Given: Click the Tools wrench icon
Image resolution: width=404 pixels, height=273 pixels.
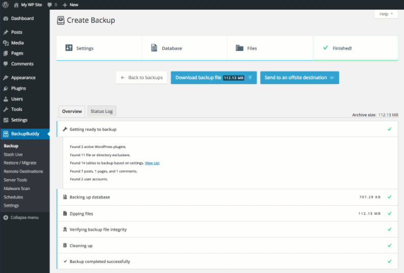Looking at the screenshot, I should [6, 109].
